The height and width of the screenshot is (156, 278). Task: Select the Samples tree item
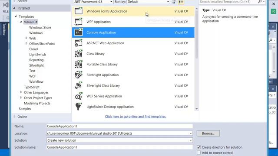click(x=25, y=109)
